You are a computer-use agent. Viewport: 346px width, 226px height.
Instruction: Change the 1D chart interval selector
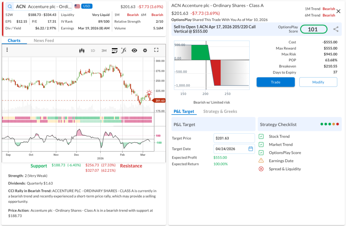93,51
